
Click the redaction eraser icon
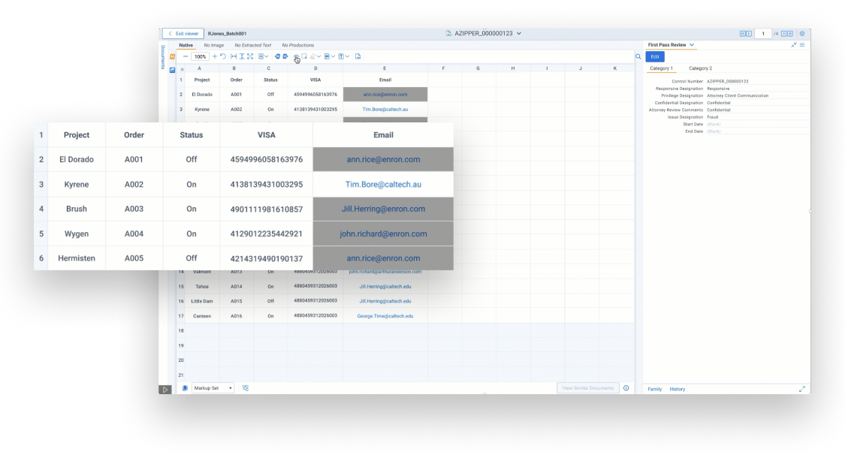click(x=312, y=56)
